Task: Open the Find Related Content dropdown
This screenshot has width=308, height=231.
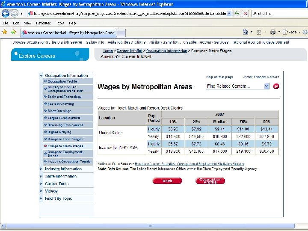Action: click(237, 86)
